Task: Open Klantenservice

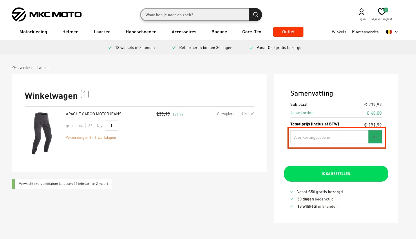Action: coord(365,32)
